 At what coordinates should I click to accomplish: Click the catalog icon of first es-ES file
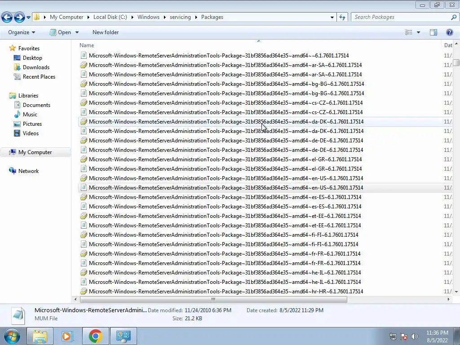pyautogui.click(x=84, y=197)
